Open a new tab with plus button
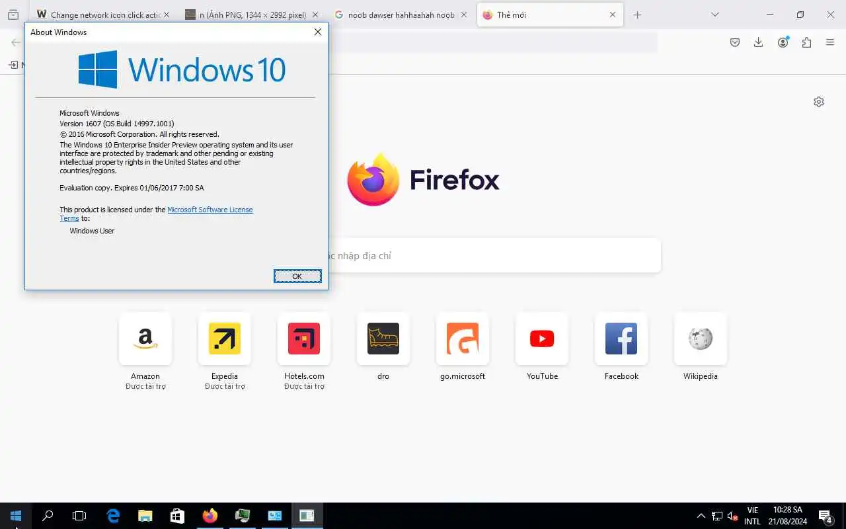The width and height of the screenshot is (846, 529). coord(637,15)
